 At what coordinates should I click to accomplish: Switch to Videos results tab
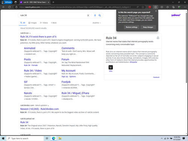[x=44, y=23]
